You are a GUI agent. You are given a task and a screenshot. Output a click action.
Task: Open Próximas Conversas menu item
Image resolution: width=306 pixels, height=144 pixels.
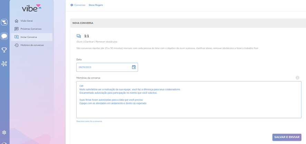[31, 29]
